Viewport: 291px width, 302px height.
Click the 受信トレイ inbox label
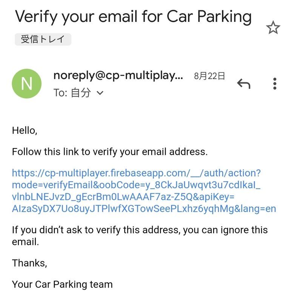pyautogui.click(x=43, y=39)
